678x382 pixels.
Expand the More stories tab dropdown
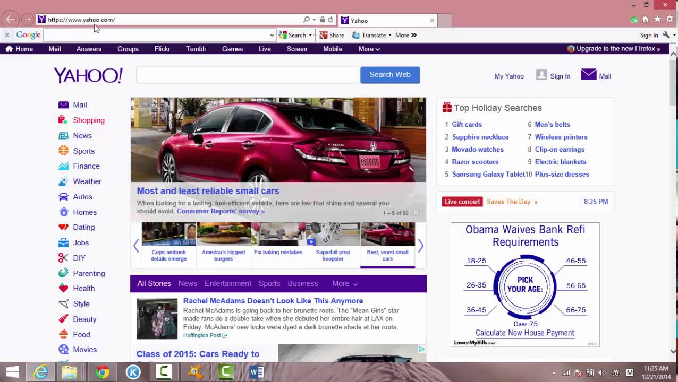345,283
